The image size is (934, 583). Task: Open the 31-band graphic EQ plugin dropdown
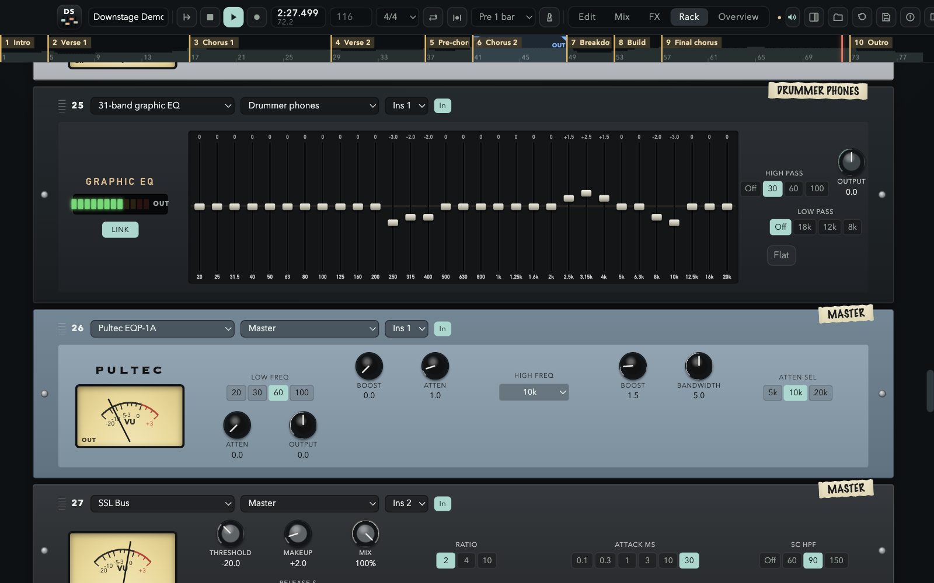[162, 106]
